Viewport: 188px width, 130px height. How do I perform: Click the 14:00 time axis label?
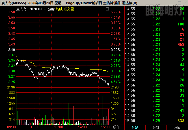pos(82,127)
